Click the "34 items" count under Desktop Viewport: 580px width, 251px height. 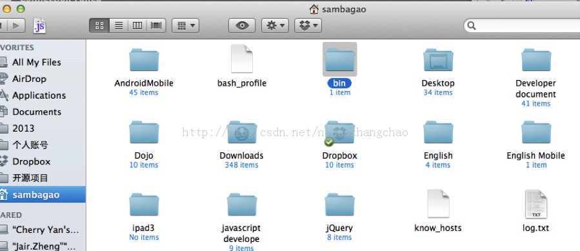(438, 92)
